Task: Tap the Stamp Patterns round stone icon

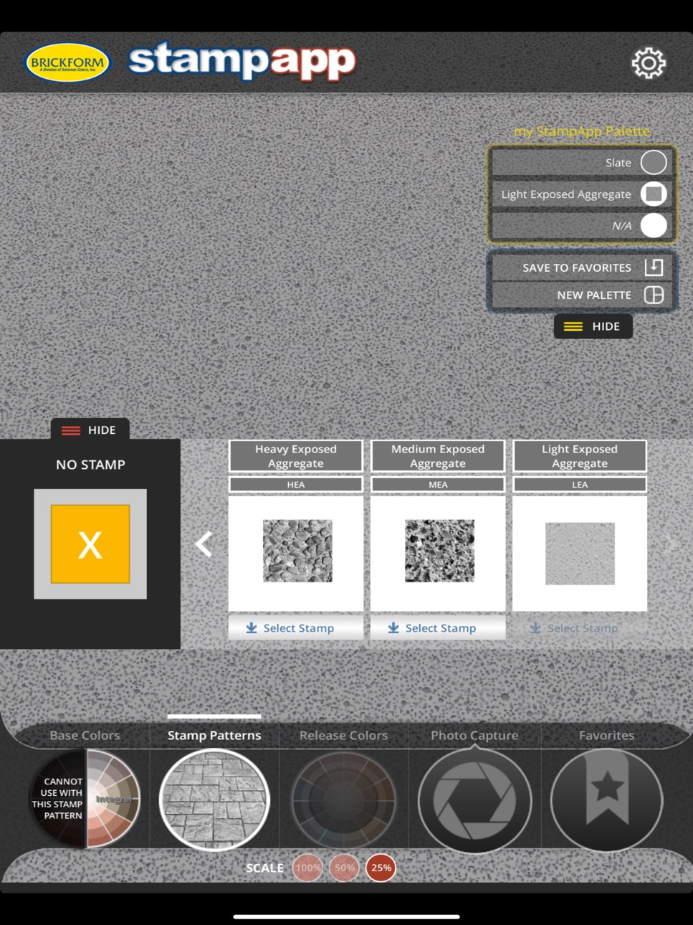Action: (x=214, y=800)
